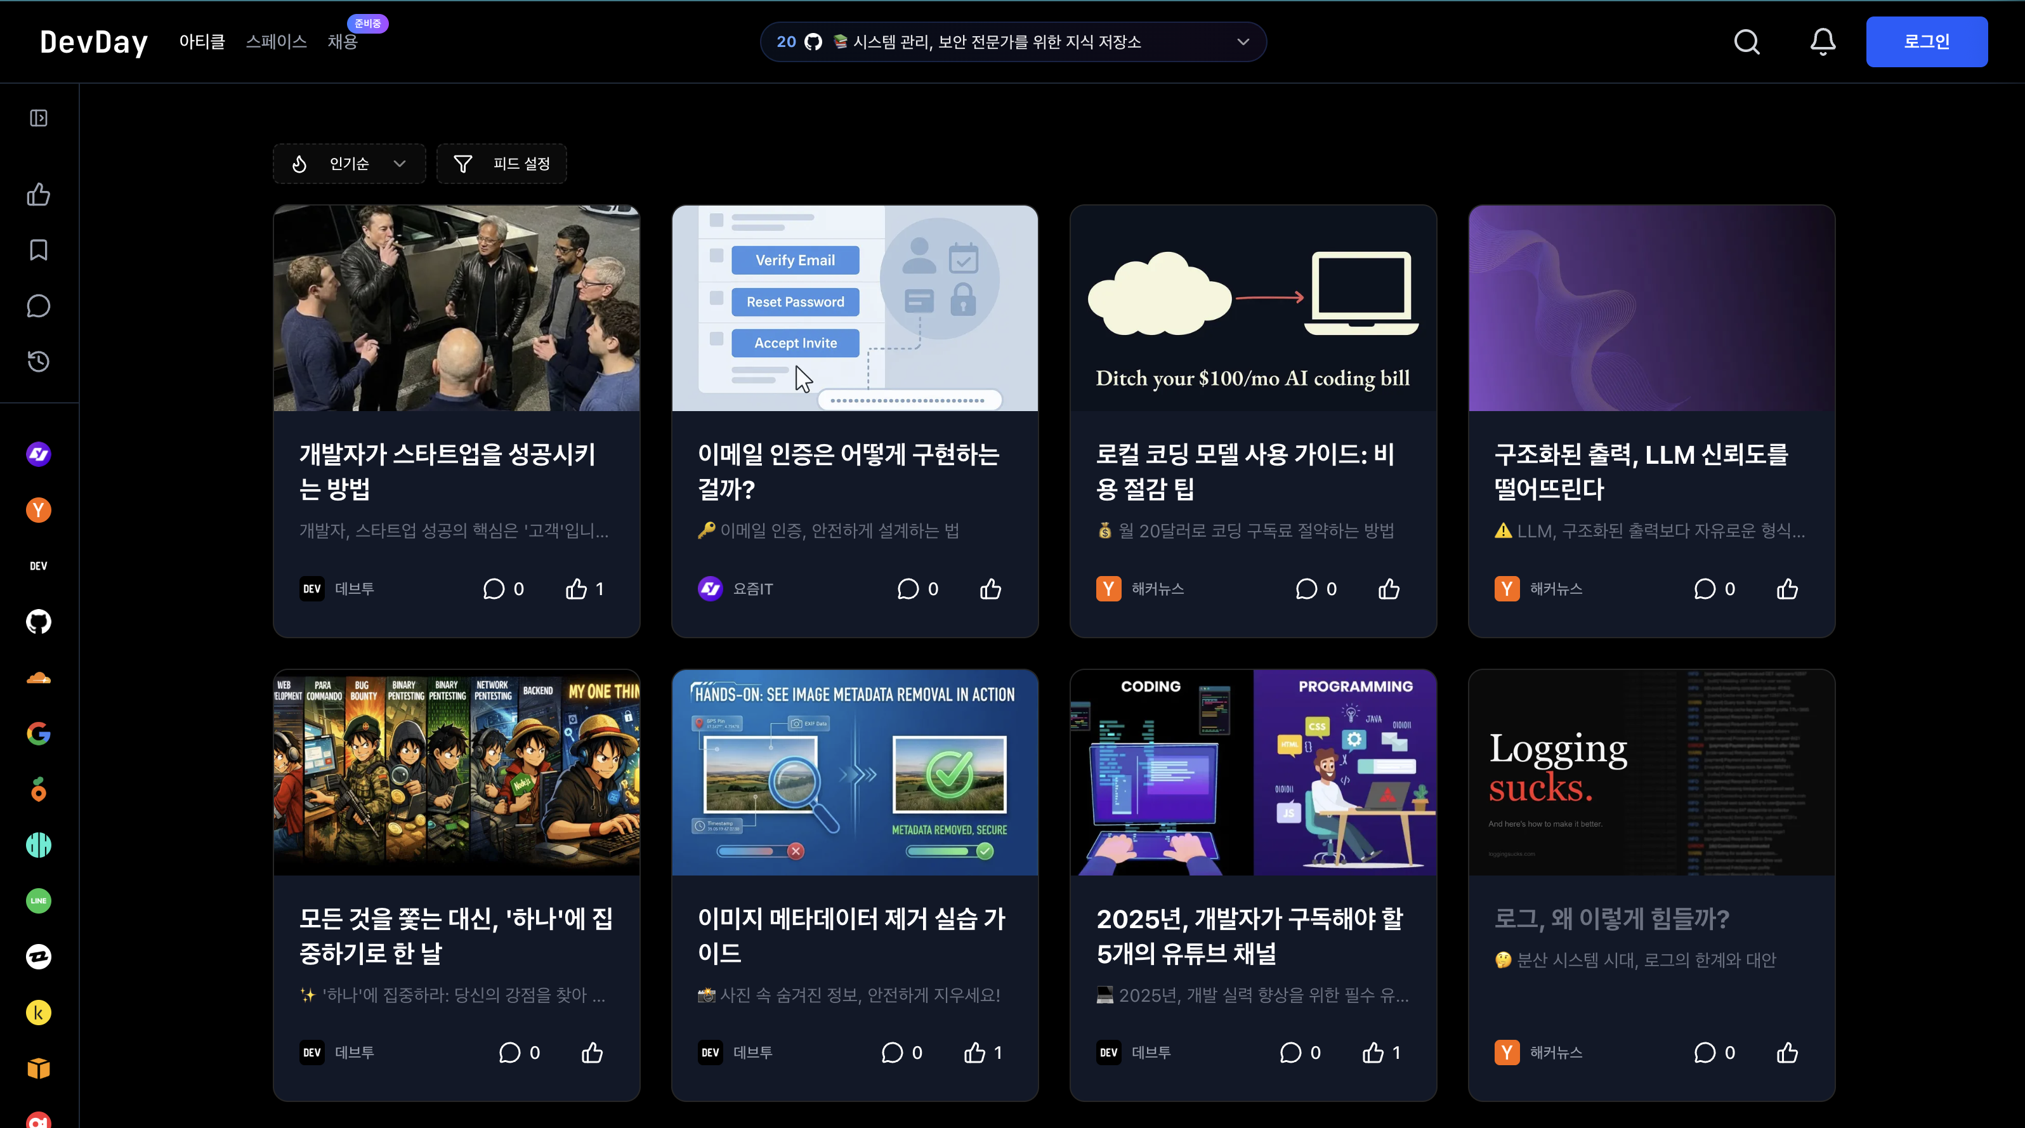Open comments on 구조화된 출력 article
Image resolution: width=2025 pixels, height=1128 pixels.
coord(1714,589)
